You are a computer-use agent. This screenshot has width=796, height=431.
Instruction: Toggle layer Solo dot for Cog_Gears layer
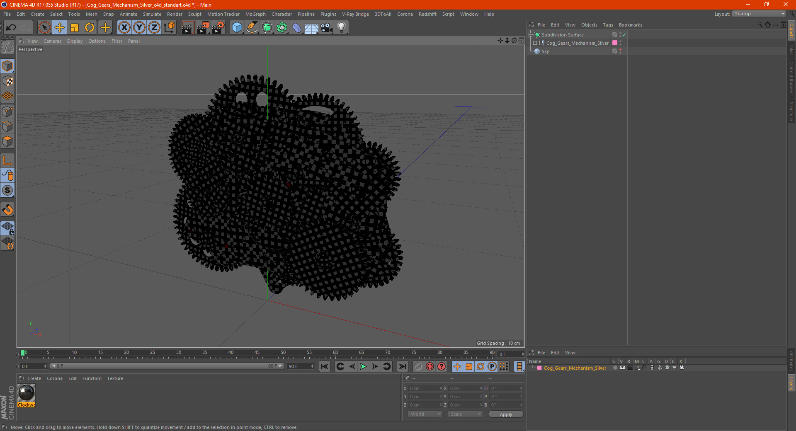615,368
